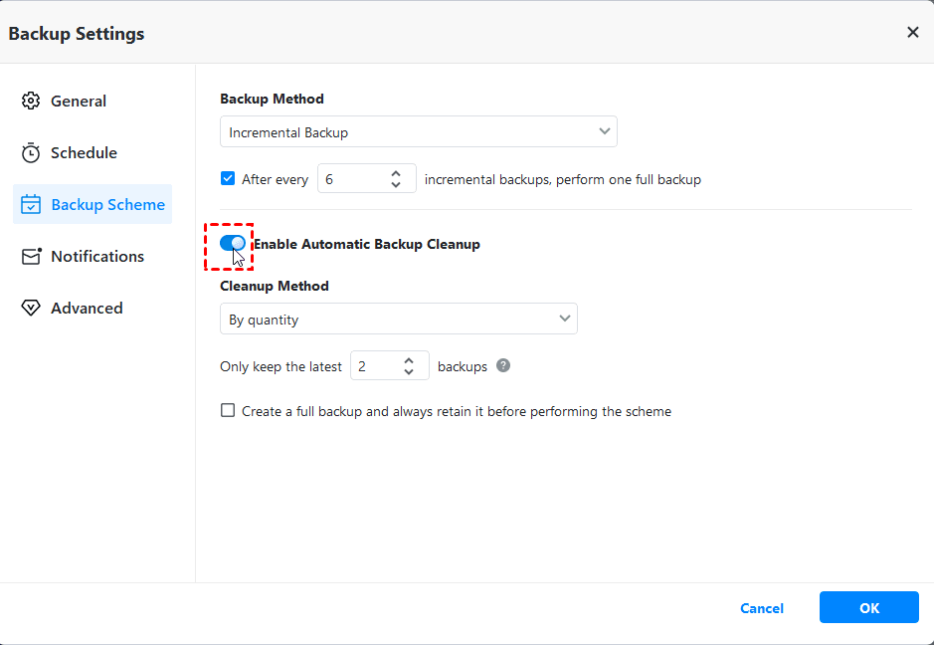The width and height of the screenshot is (934, 645).
Task: Open the Backup Method dropdown
Action: 418,131
